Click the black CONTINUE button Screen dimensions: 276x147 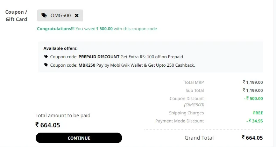tap(79, 138)
